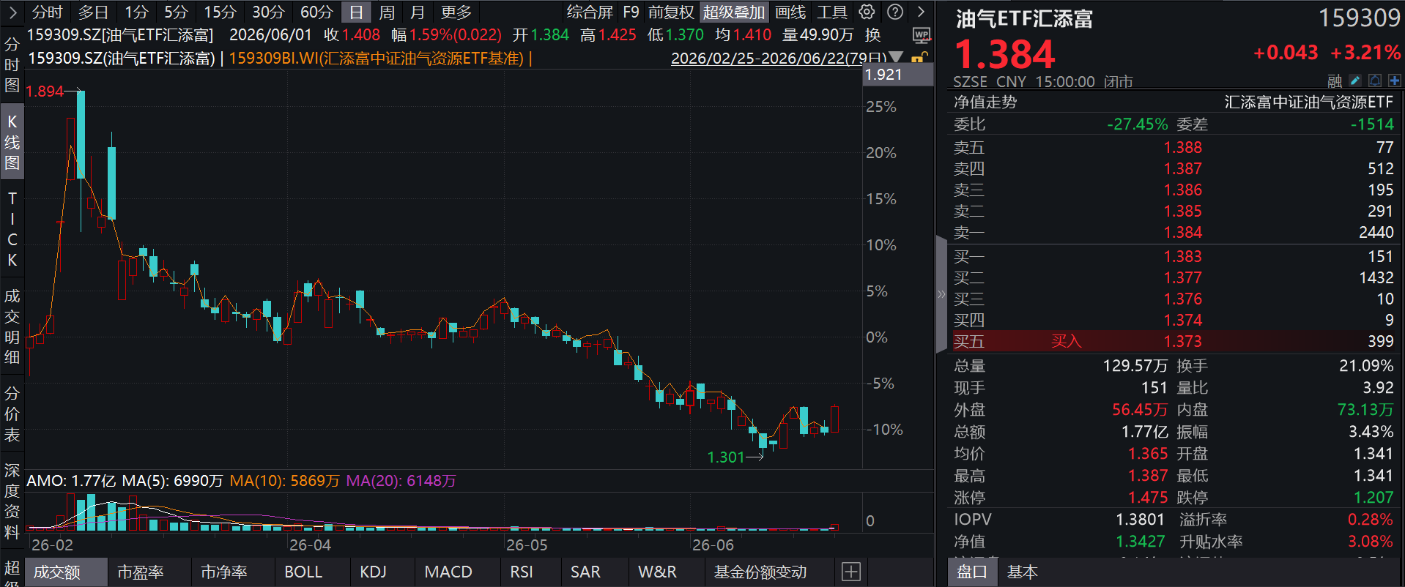Click the pencil edit note icon
This screenshot has height=587, width=1405.
coord(1355,81)
